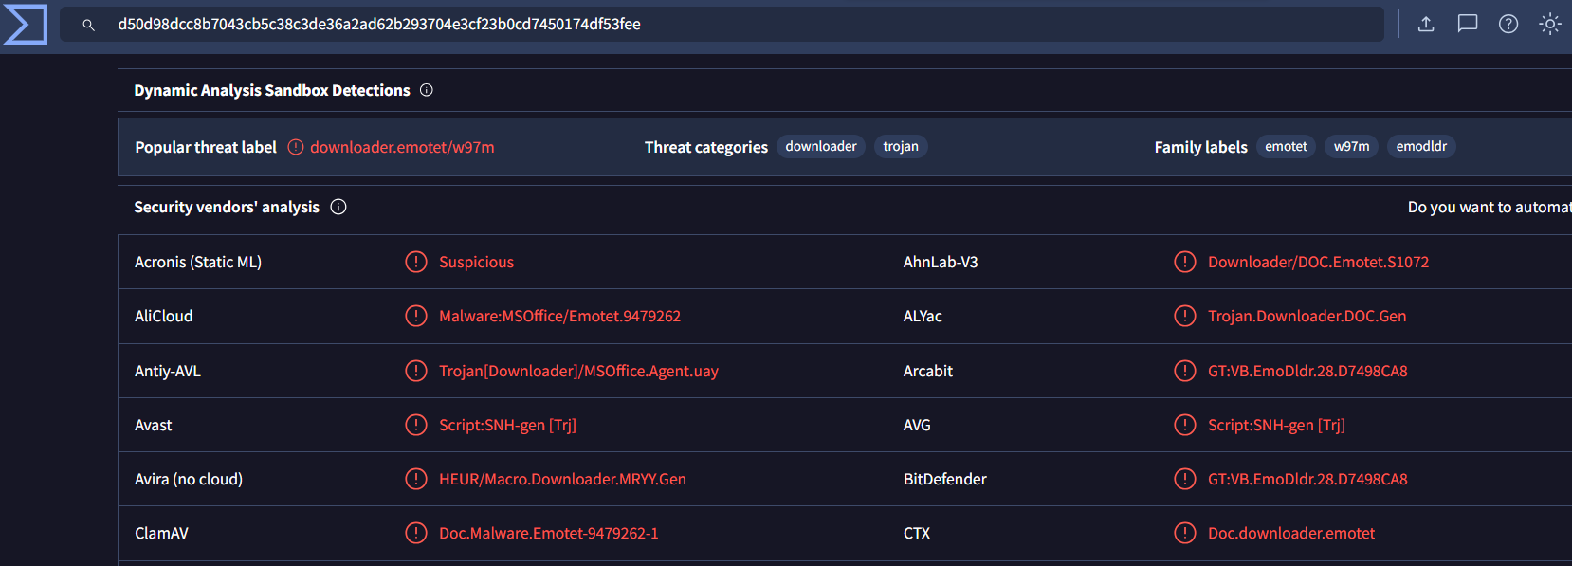Screen dimensions: 1572x566
Task: Show info for Dynamic Analysis Sandbox Detections
Action: click(x=427, y=90)
